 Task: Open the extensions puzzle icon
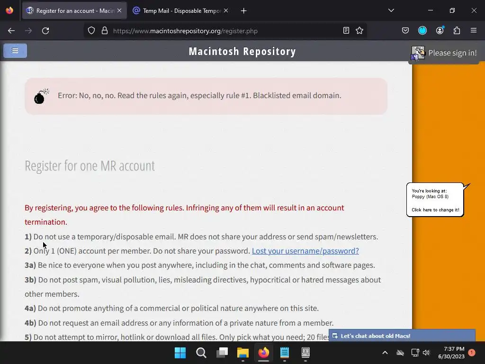(x=457, y=30)
